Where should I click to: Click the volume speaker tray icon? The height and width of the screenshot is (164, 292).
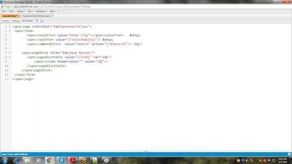[x=247, y=160]
